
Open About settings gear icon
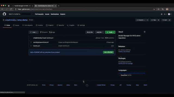pos(145,32)
